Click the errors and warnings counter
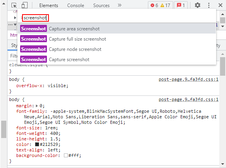This screenshot has width=226, height=168. (x=161, y=6)
